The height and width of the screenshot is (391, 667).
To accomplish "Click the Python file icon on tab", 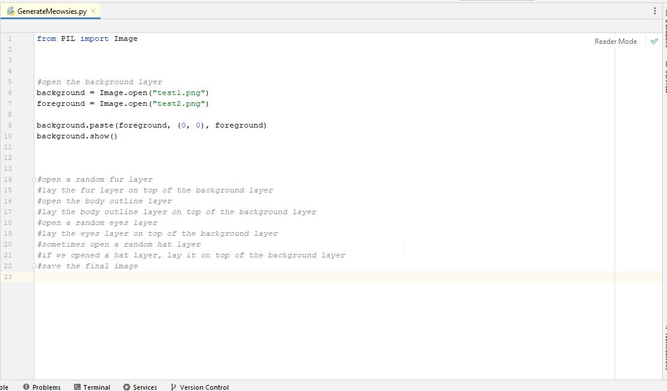I will (x=11, y=11).
